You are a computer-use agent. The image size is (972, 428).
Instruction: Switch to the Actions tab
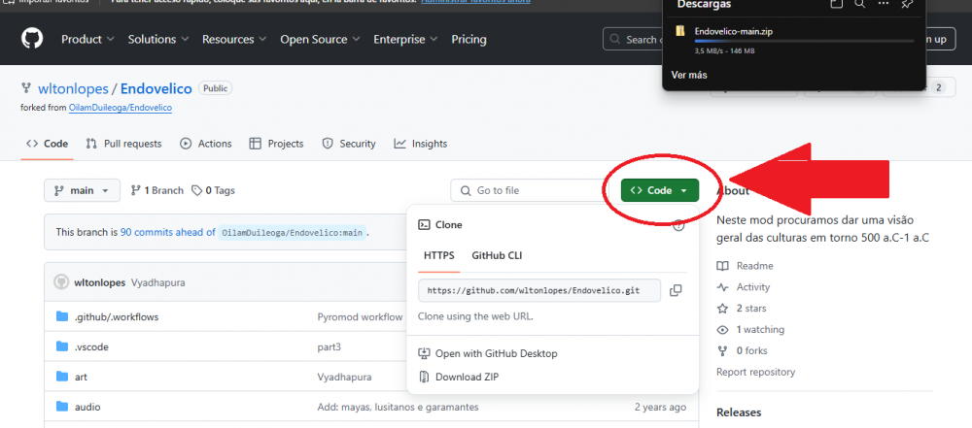pyautogui.click(x=206, y=144)
